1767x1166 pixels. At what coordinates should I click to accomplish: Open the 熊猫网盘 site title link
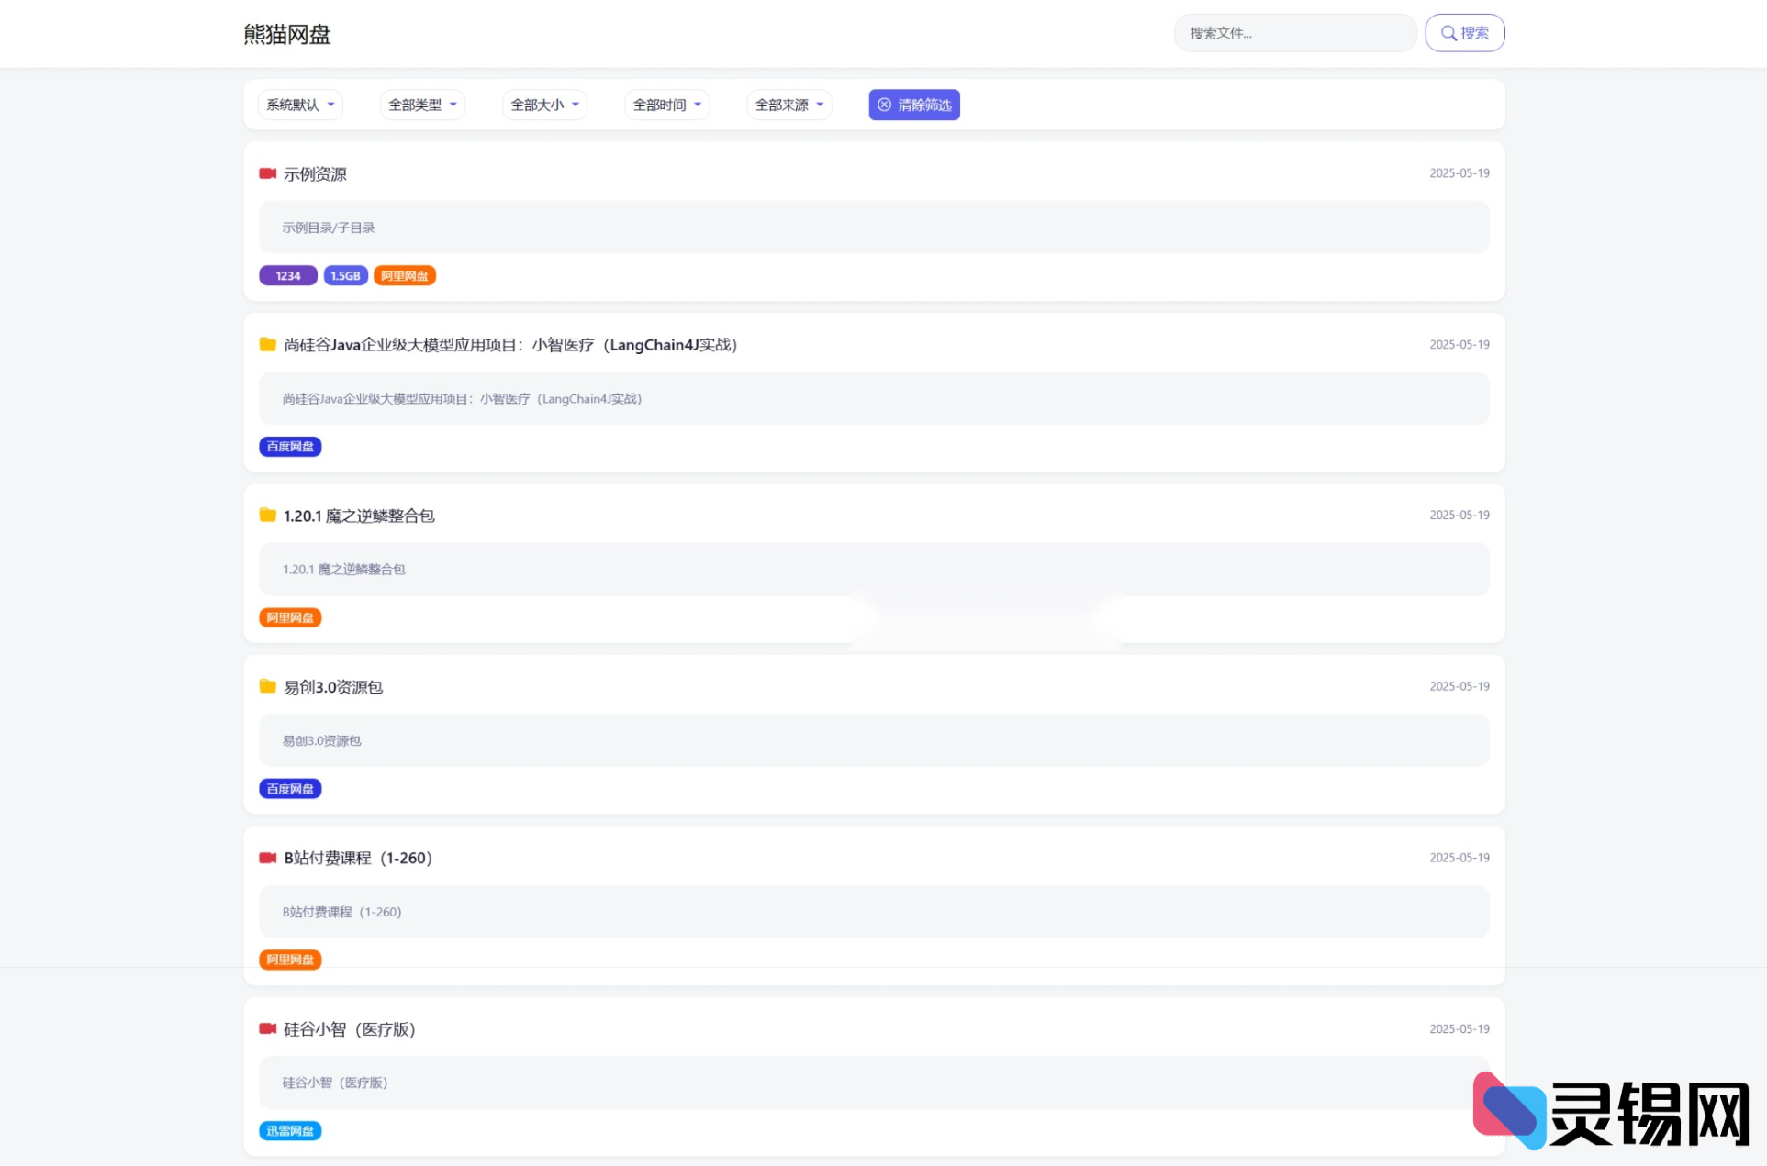coord(286,34)
